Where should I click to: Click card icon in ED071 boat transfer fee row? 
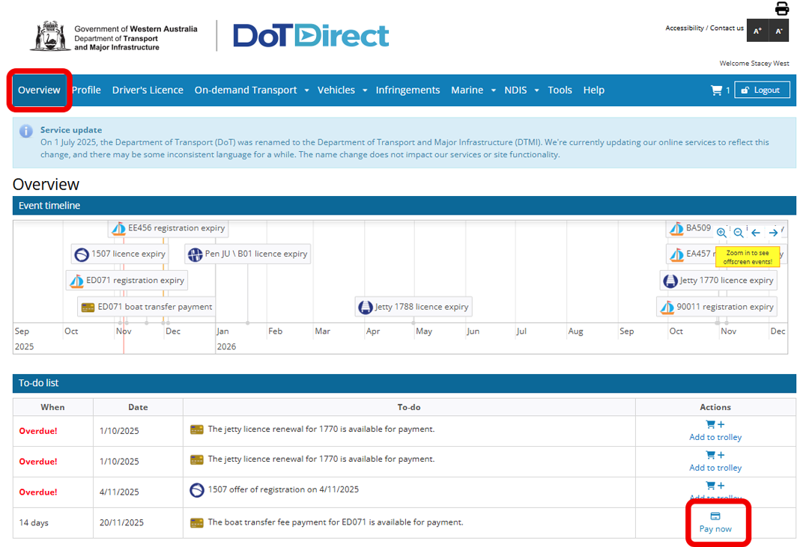tap(196, 523)
